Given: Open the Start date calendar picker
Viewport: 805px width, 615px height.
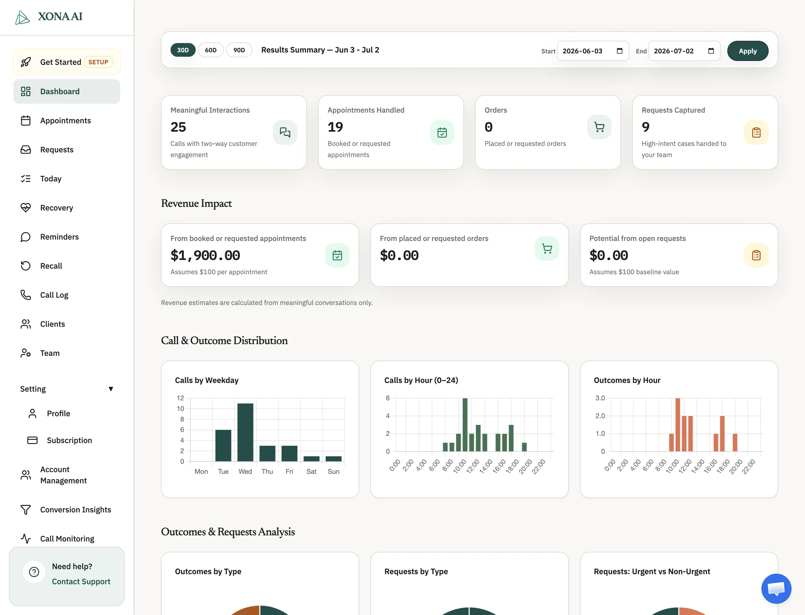Looking at the screenshot, I should 619,51.
